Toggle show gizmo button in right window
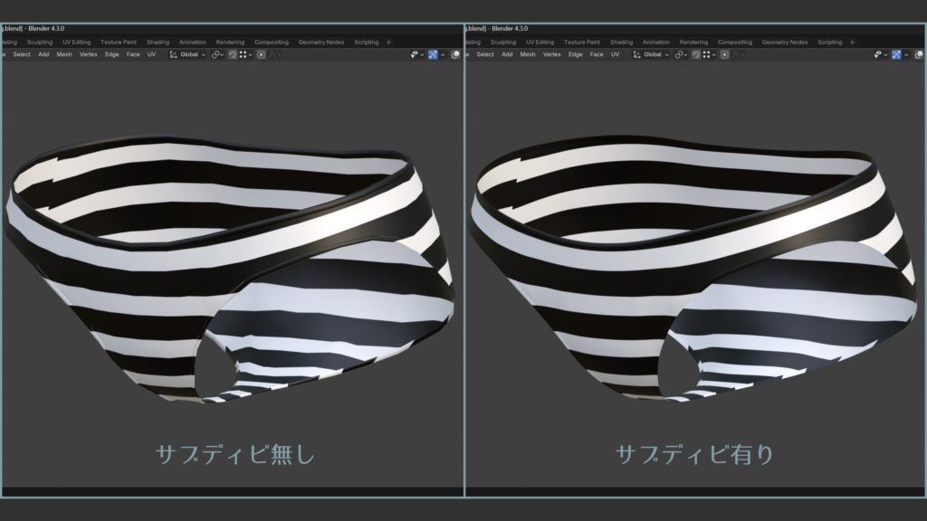927x521 pixels. tap(896, 54)
